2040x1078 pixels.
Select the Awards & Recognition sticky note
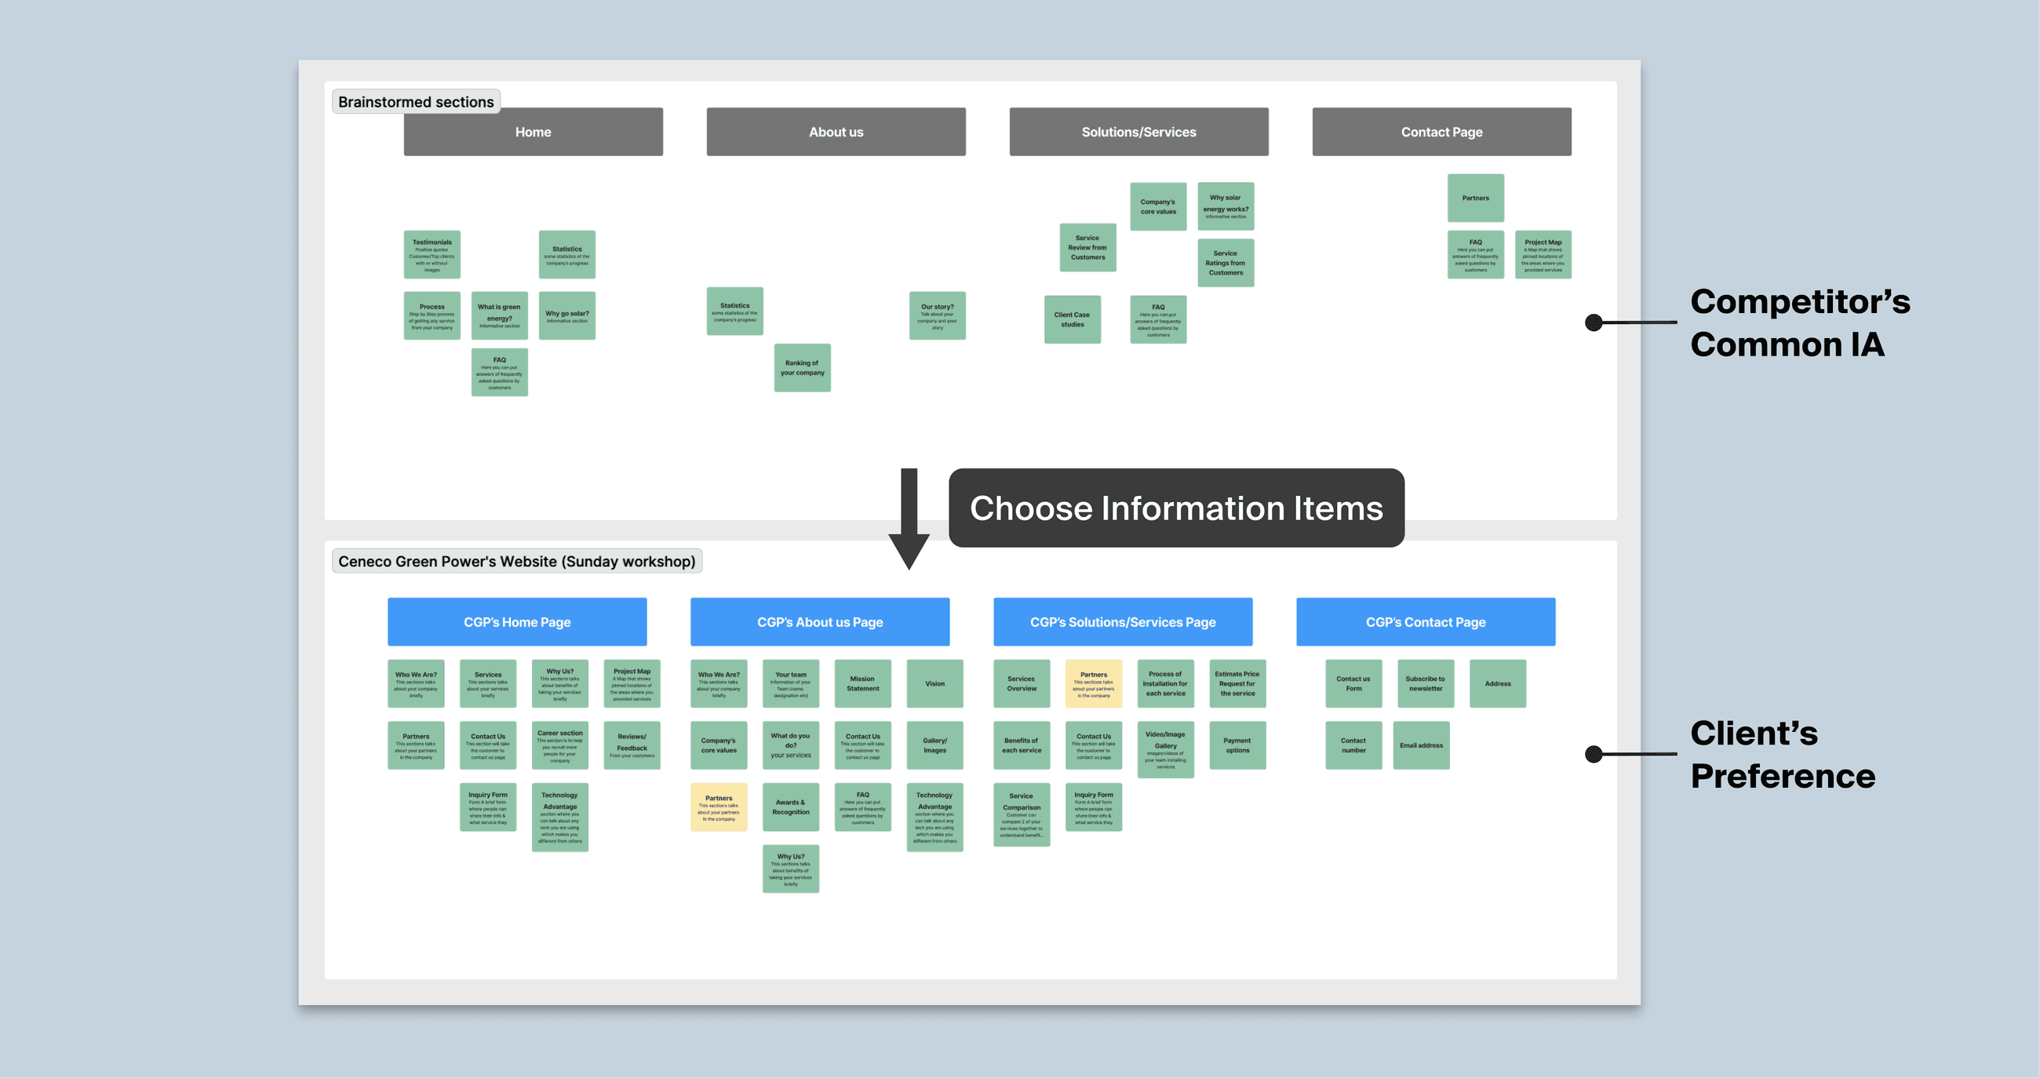790,807
